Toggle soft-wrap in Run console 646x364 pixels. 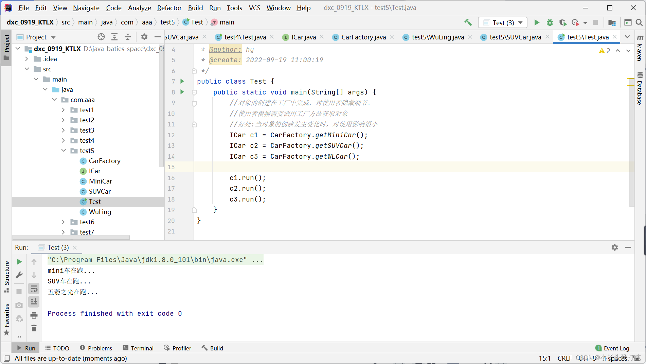pos(34,289)
